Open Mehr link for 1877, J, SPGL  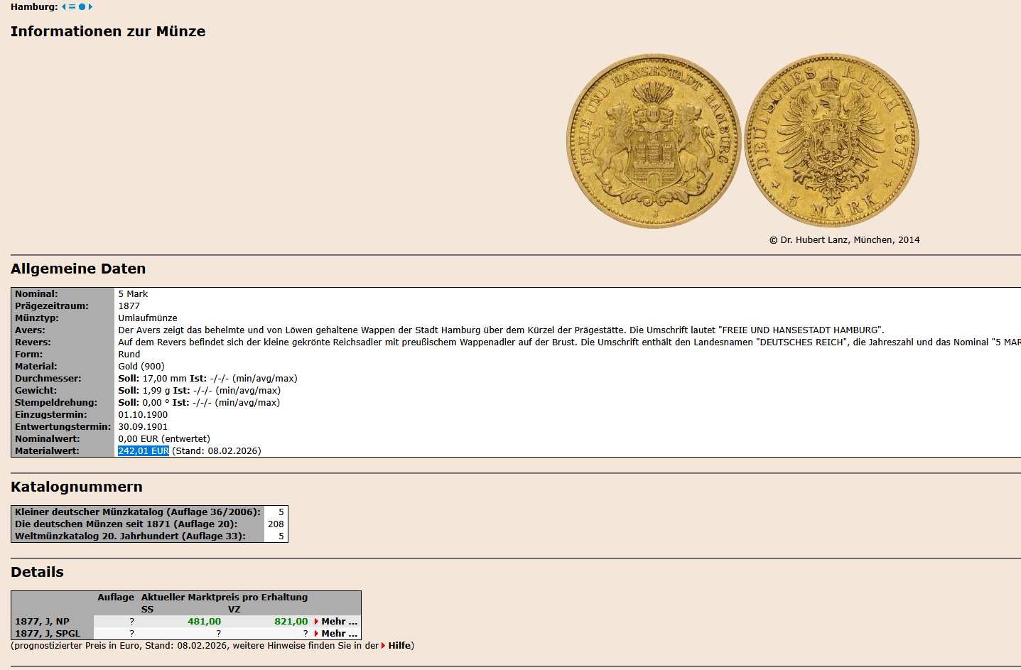pyautogui.click(x=336, y=634)
